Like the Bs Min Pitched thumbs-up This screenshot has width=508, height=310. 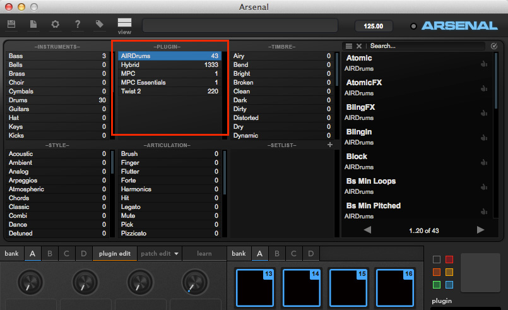tap(484, 212)
